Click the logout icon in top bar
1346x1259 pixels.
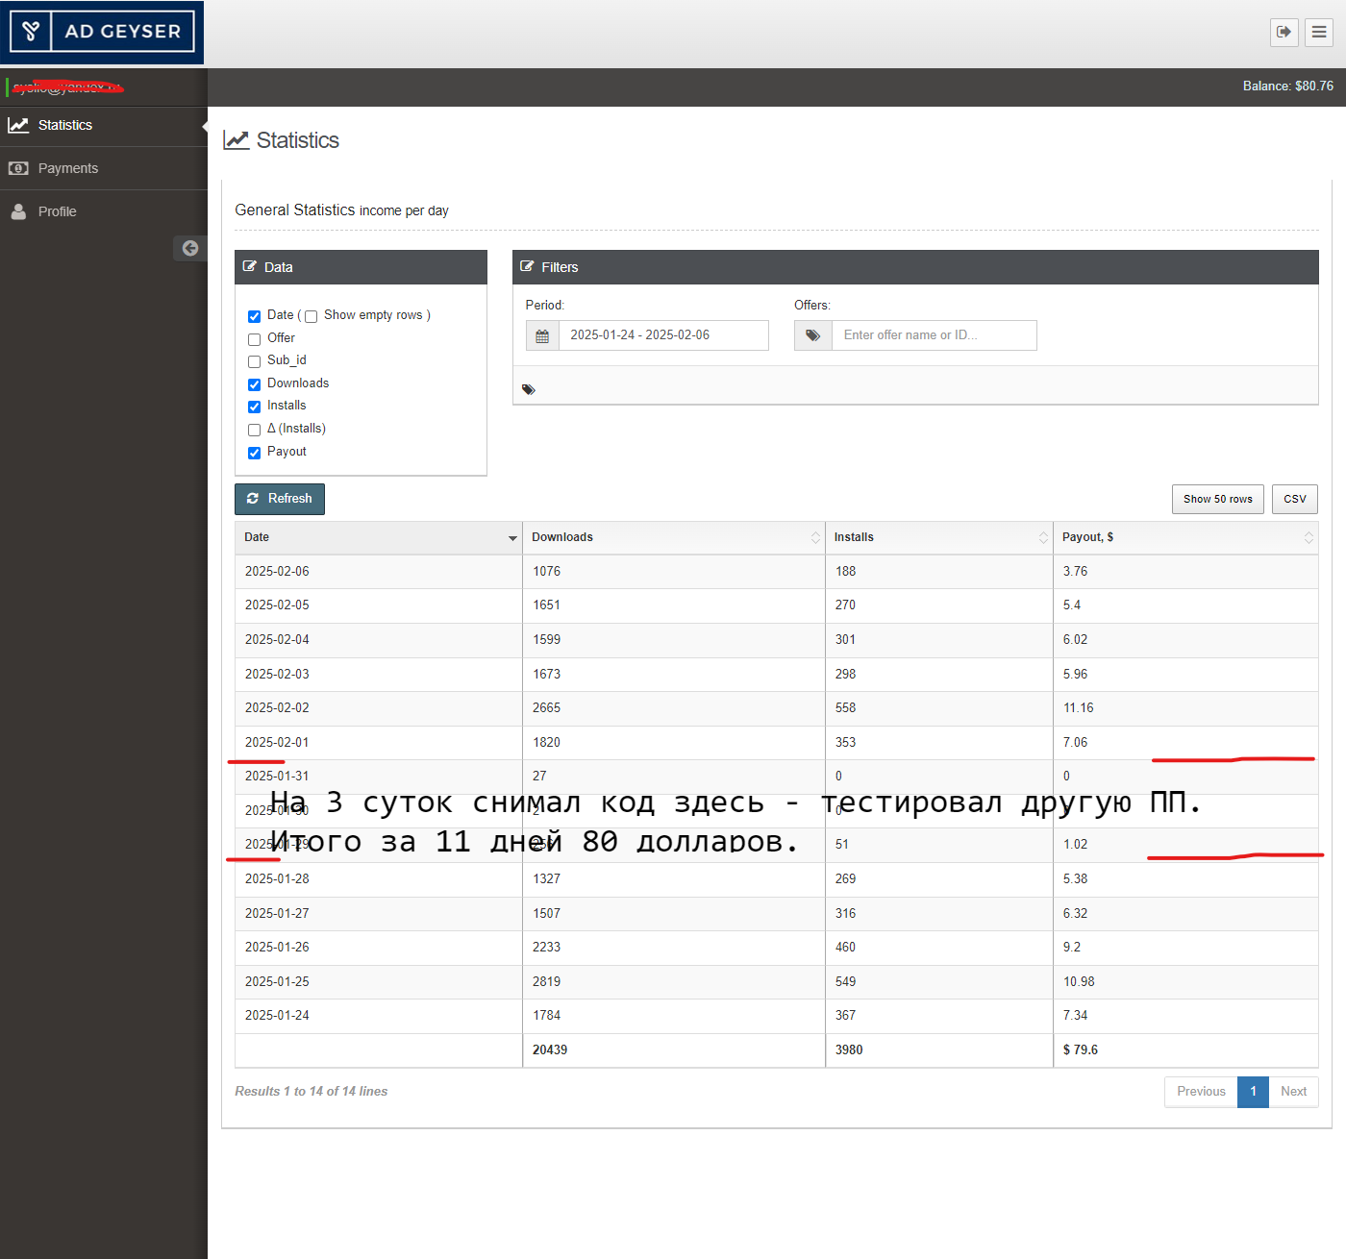tap(1284, 32)
